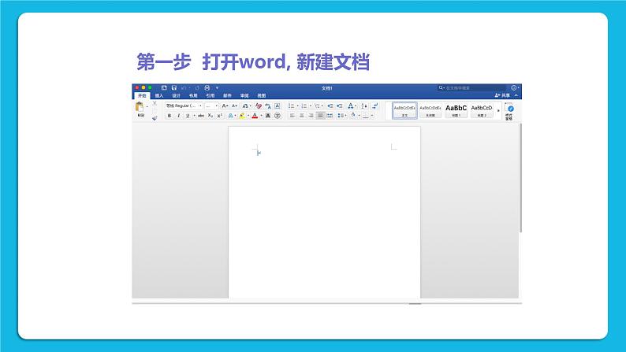
Task: Switch to the 引用 References tab
Action: (211, 95)
